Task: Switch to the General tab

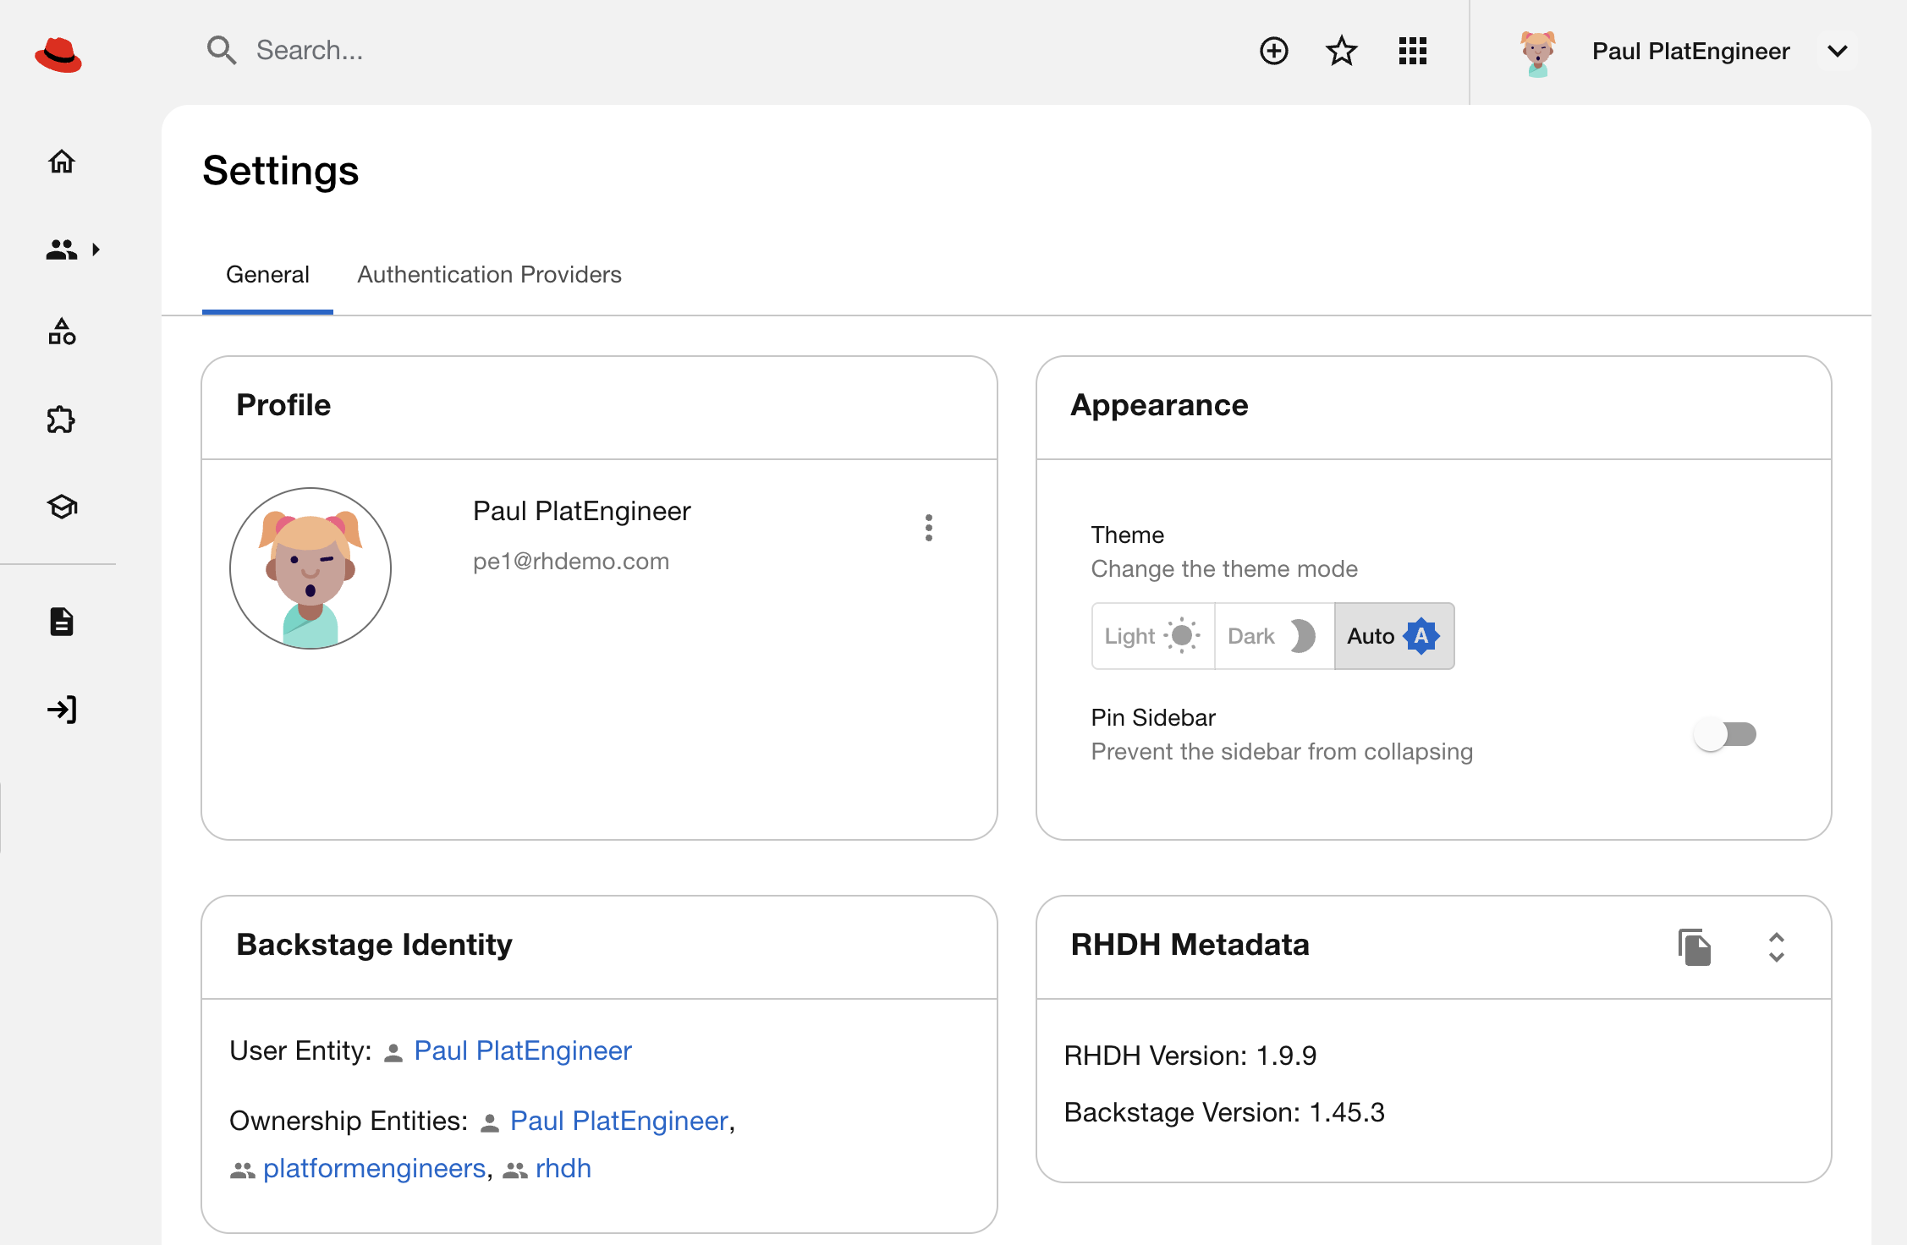Action: (267, 275)
